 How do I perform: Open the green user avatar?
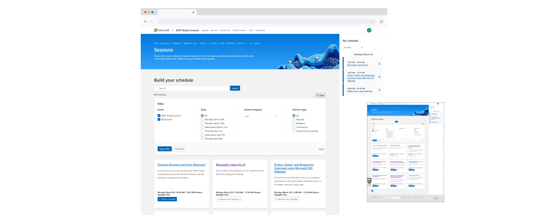[369, 30]
